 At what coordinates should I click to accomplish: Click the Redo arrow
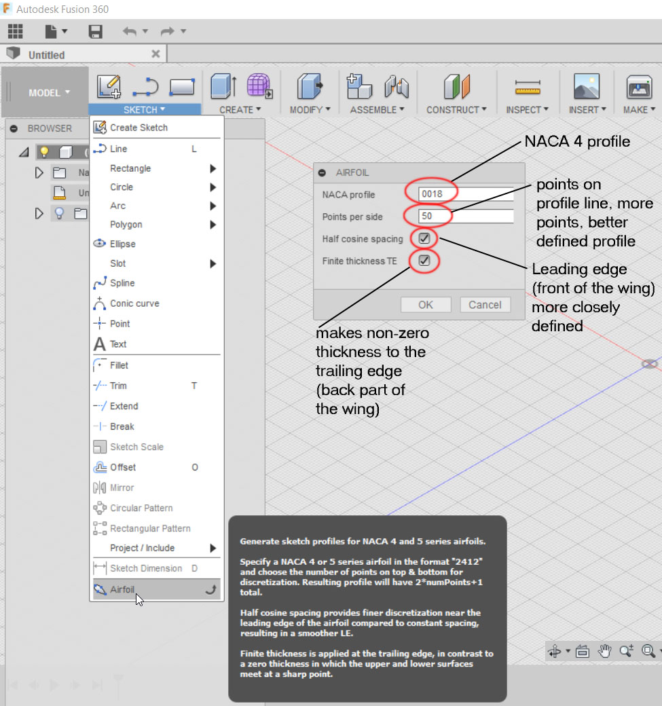(168, 31)
